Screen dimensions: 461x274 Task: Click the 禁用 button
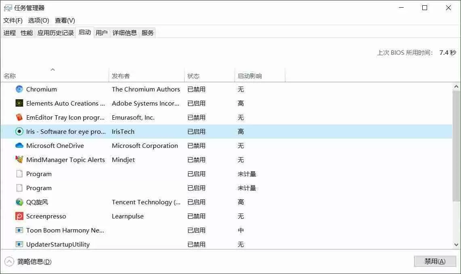435,261
